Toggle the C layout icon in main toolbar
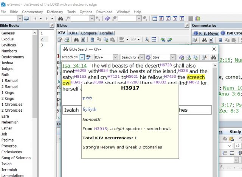This screenshot has height=177, width=242. 168,18
